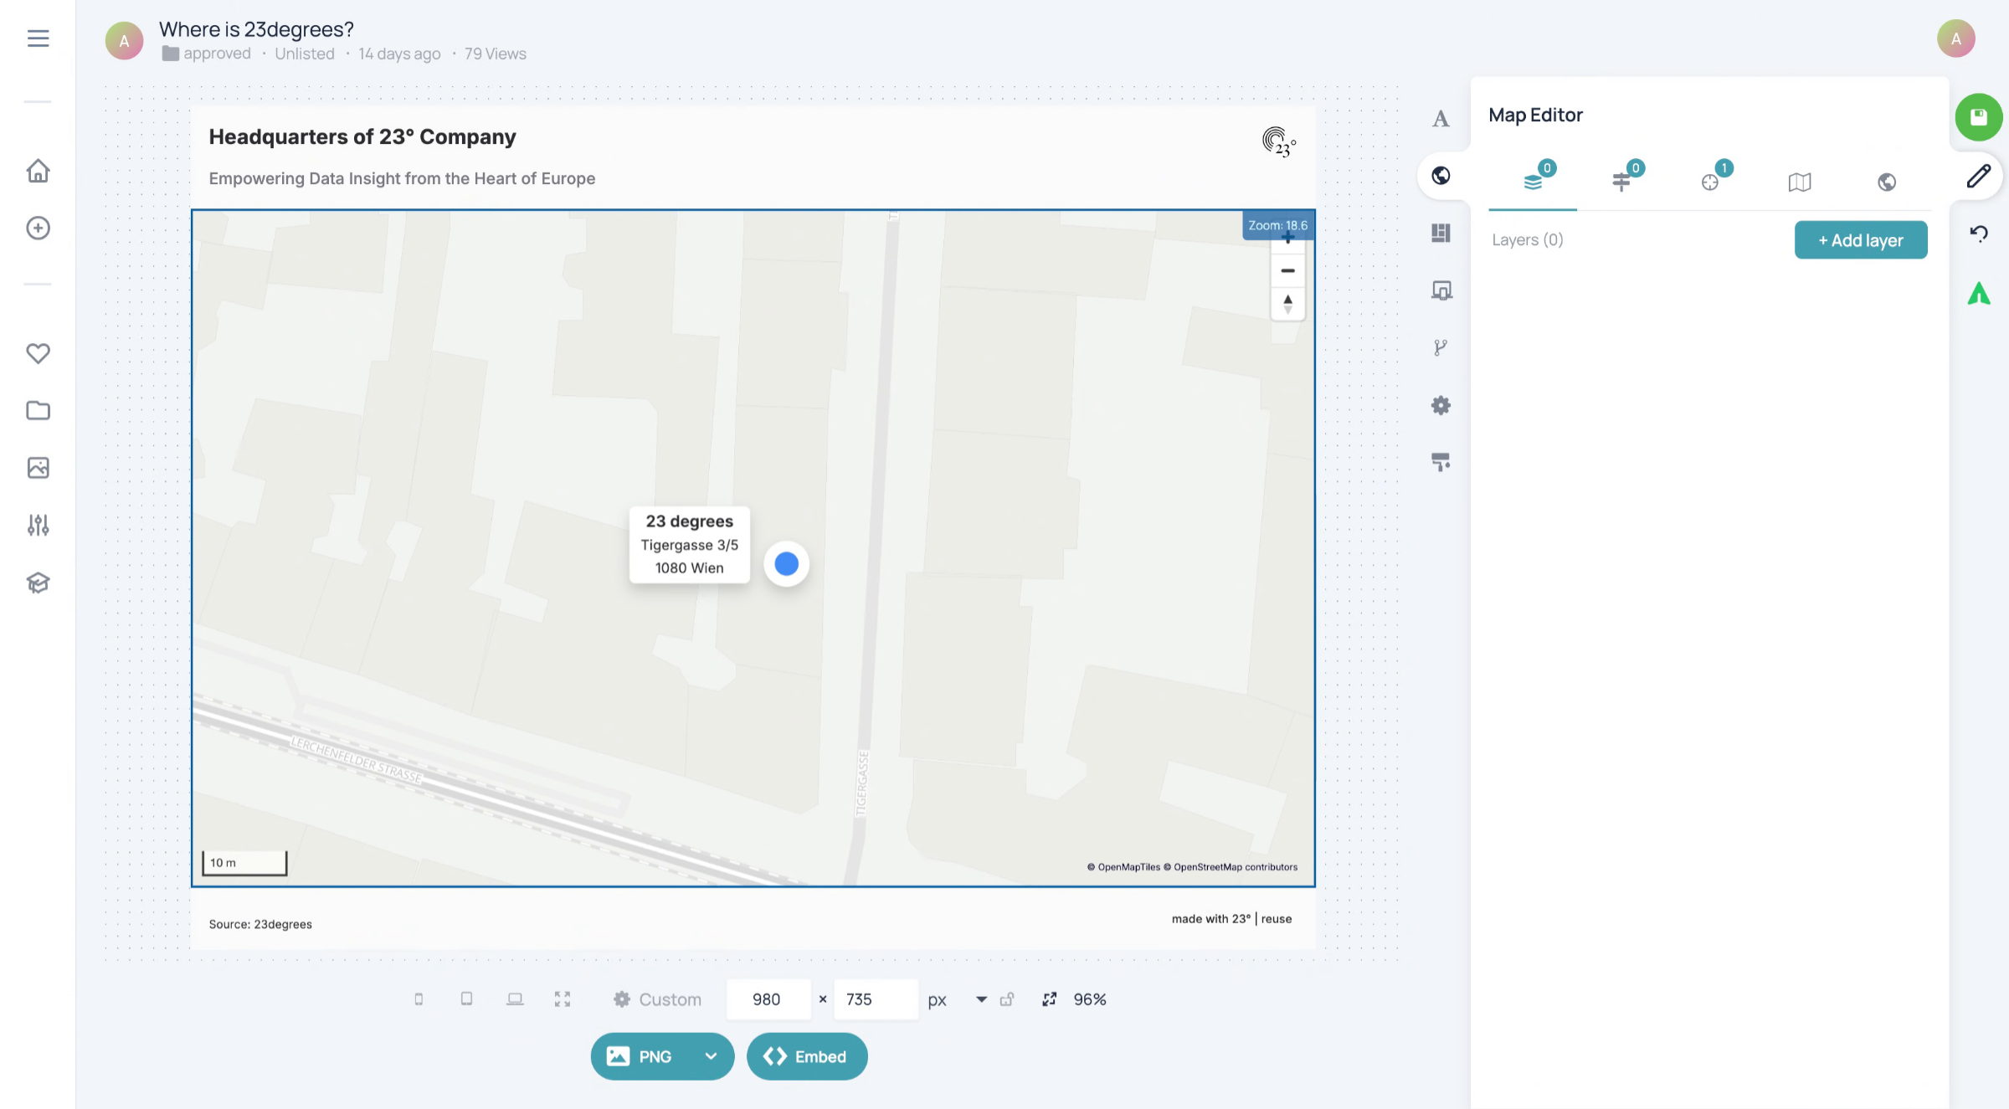Click the 'made with 23°' text
The width and height of the screenshot is (2009, 1109).
pyautogui.click(x=1211, y=919)
